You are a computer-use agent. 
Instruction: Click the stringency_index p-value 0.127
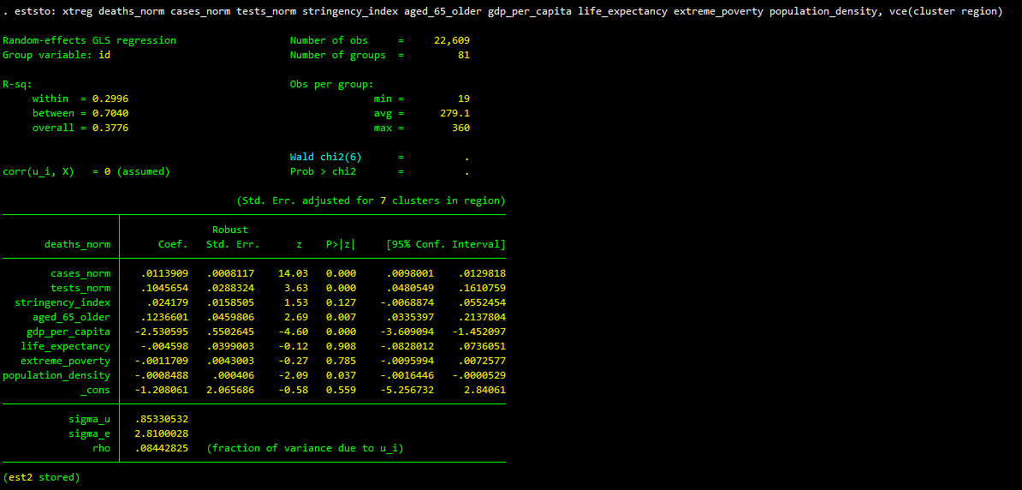[x=341, y=302]
